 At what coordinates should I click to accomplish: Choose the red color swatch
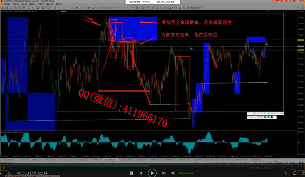tap(259, 118)
